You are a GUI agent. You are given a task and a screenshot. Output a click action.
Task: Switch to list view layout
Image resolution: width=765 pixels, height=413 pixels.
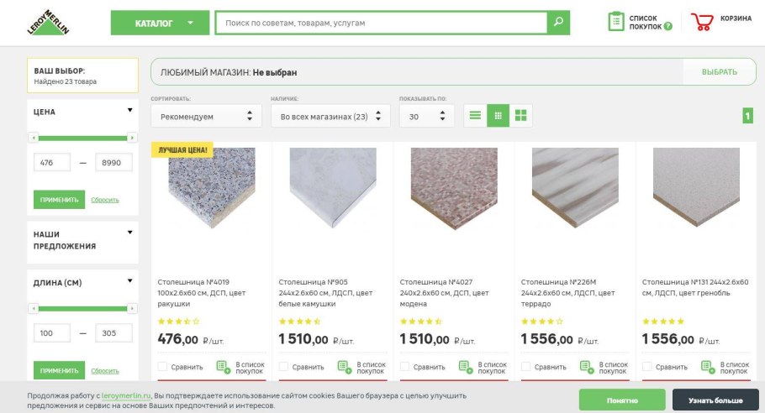click(x=475, y=116)
